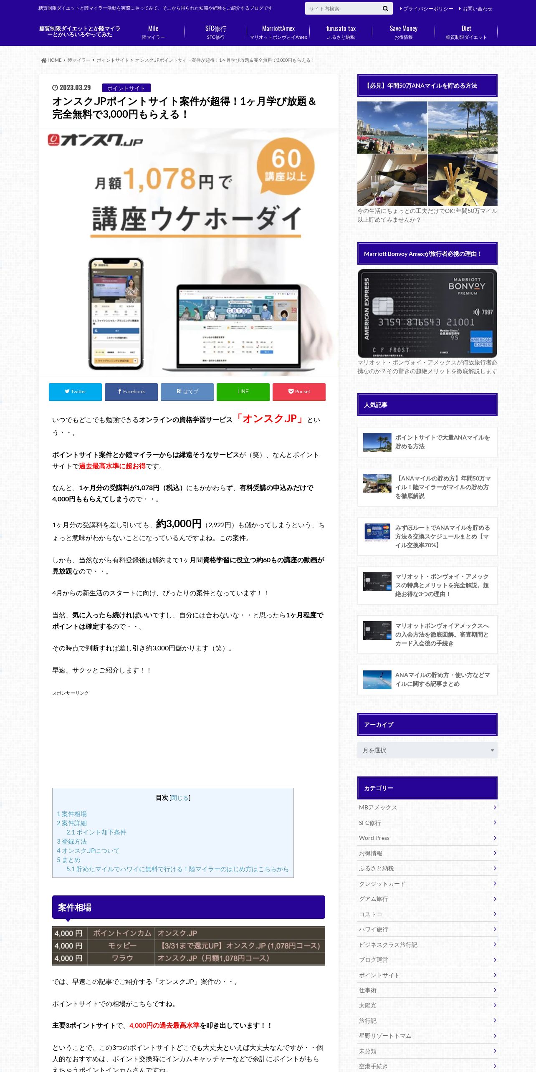Open the ブログ運営 category
The width and height of the screenshot is (536, 1072).
point(427,960)
